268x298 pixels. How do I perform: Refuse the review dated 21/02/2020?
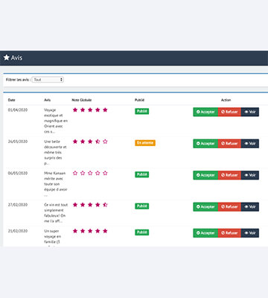click(229, 233)
